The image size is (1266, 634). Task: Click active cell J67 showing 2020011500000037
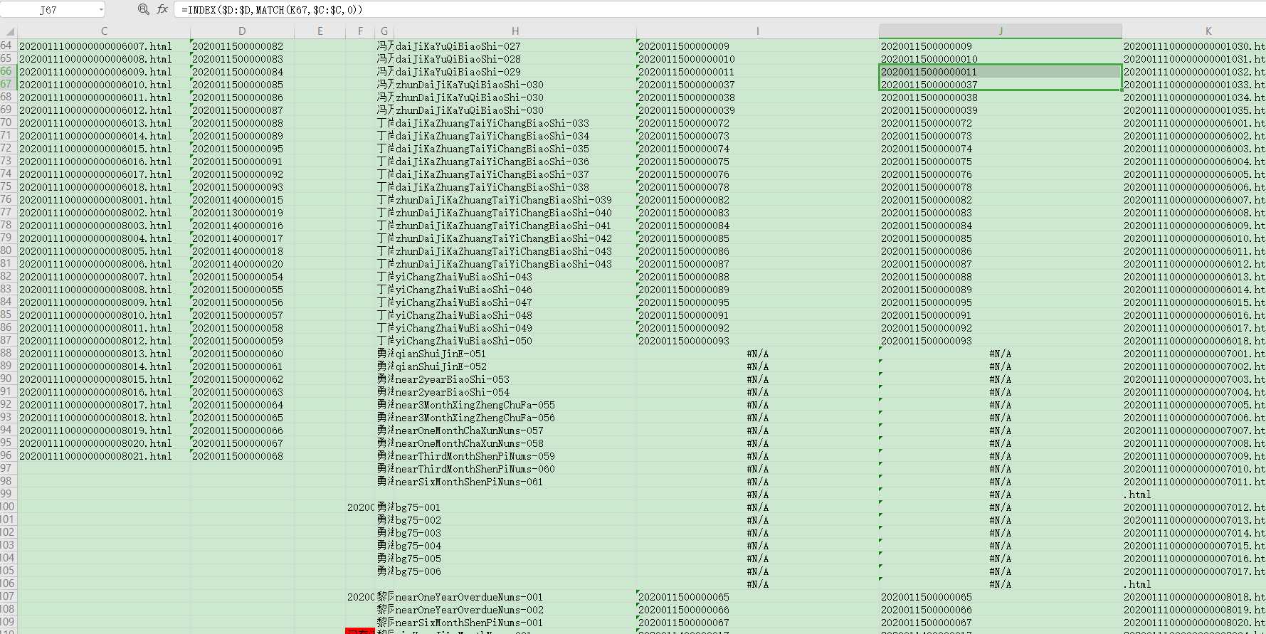click(x=1001, y=85)
